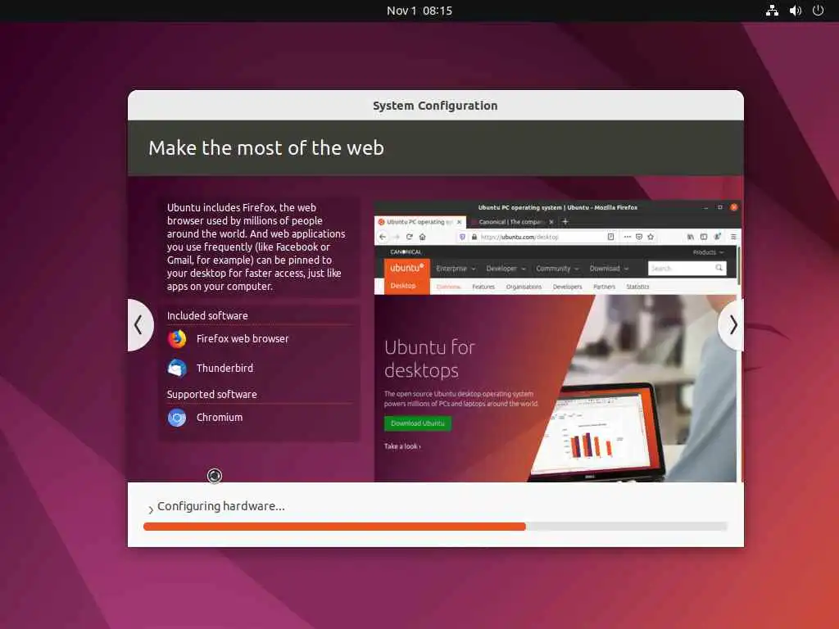Open the Download dropdown in the site nav
Screen dimensions: 839x629
[609, 269]
